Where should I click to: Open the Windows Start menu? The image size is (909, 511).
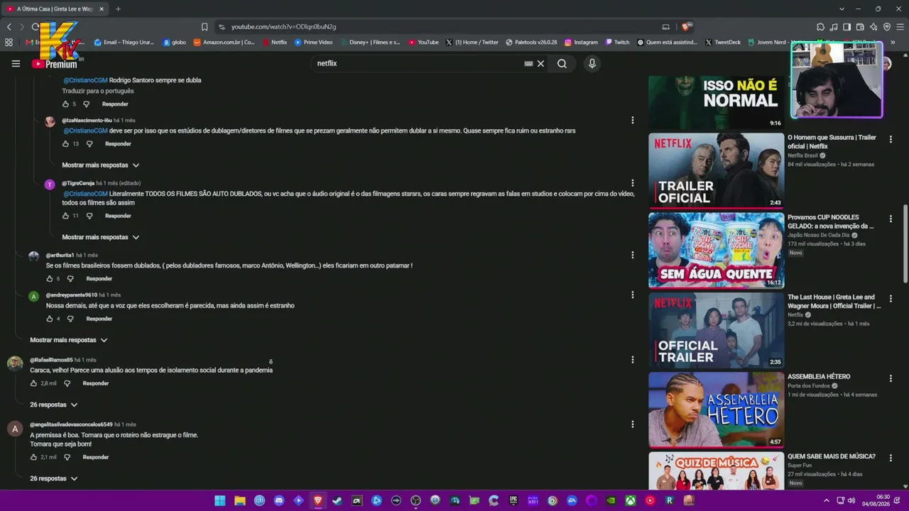pos(220,500)
